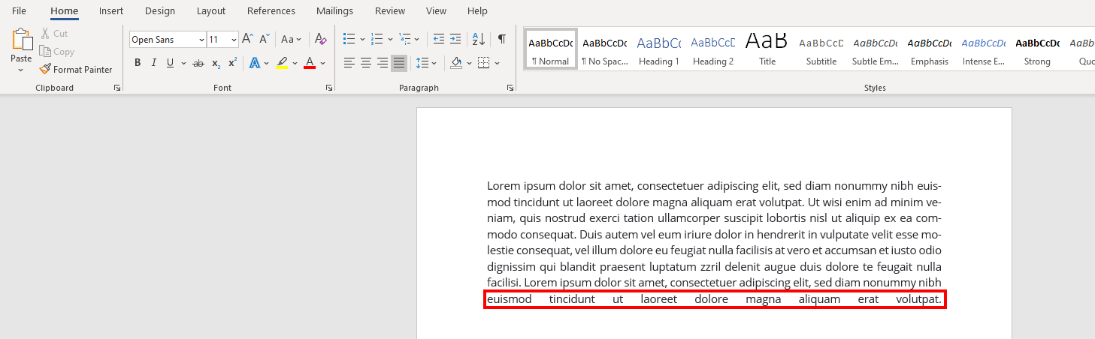This screenshot has width=1095, height=339.
Task: Click the Increase Font Size icon
Action: [247, 39]
